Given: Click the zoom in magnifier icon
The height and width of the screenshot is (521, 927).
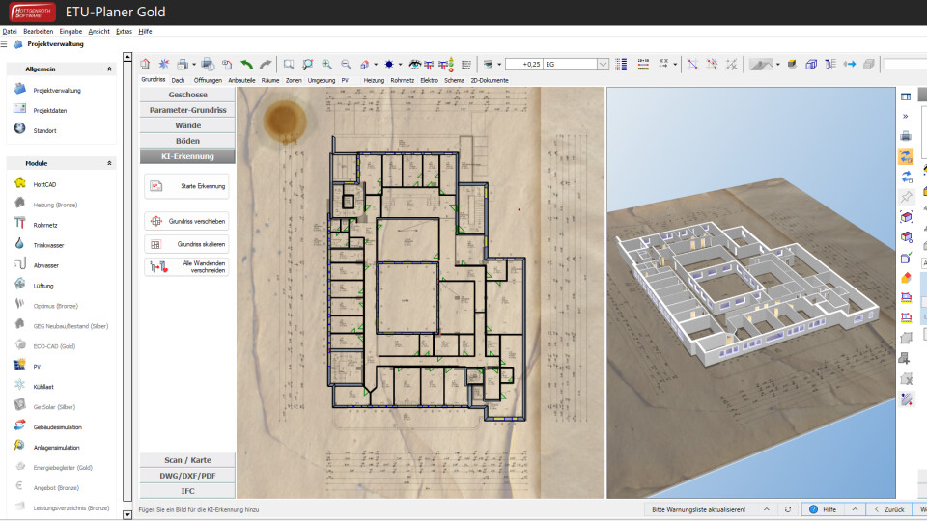Looking at the screenshot, I should (x=327, y=65).
